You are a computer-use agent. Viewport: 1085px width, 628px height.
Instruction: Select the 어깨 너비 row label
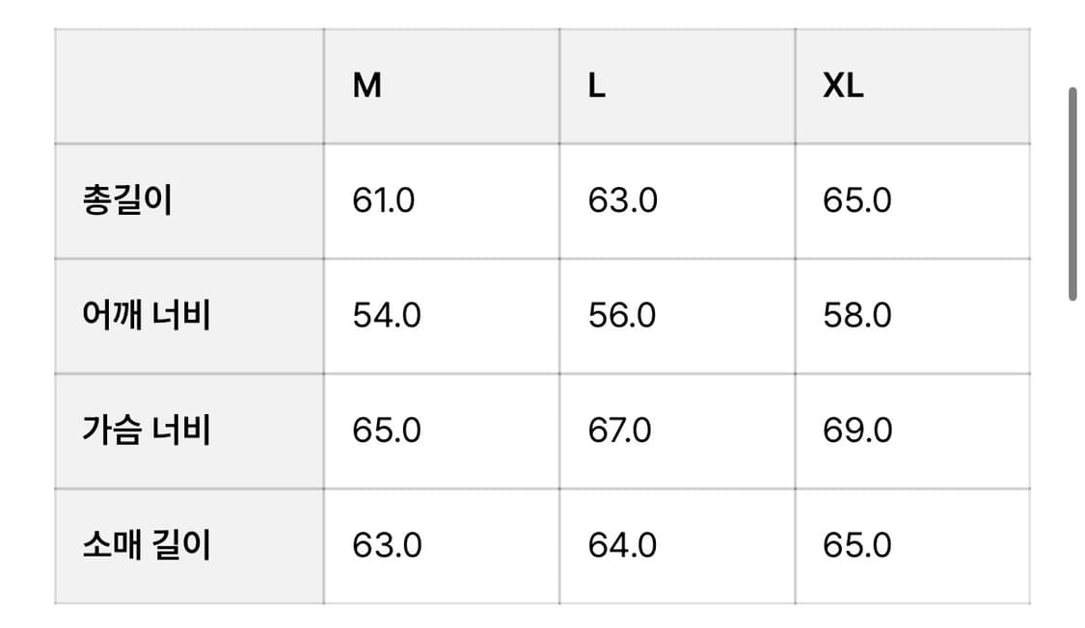click(x=147, y=316)
